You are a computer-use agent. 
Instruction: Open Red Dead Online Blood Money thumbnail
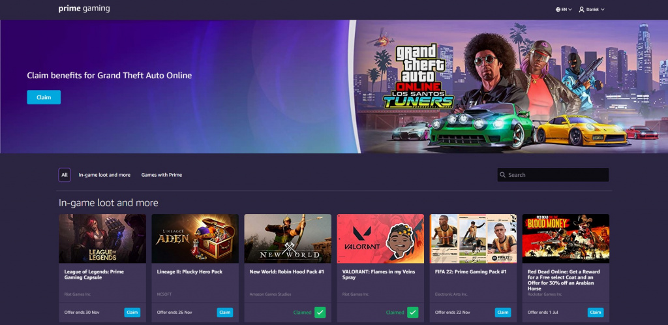click(x=566, y=239)
